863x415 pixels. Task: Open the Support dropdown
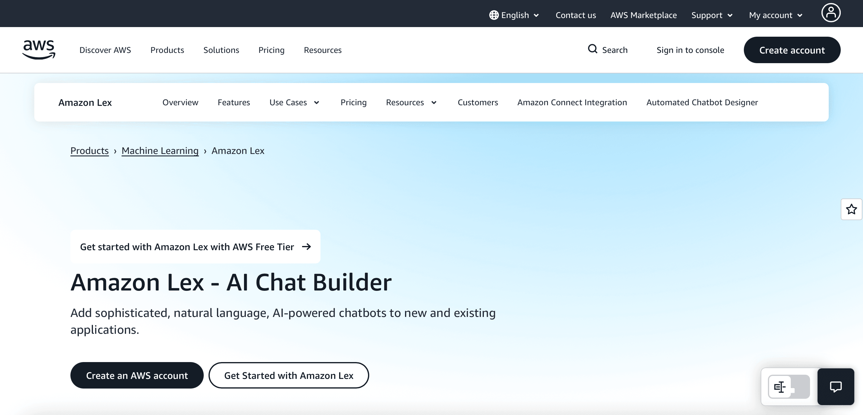tap(712, 15)
